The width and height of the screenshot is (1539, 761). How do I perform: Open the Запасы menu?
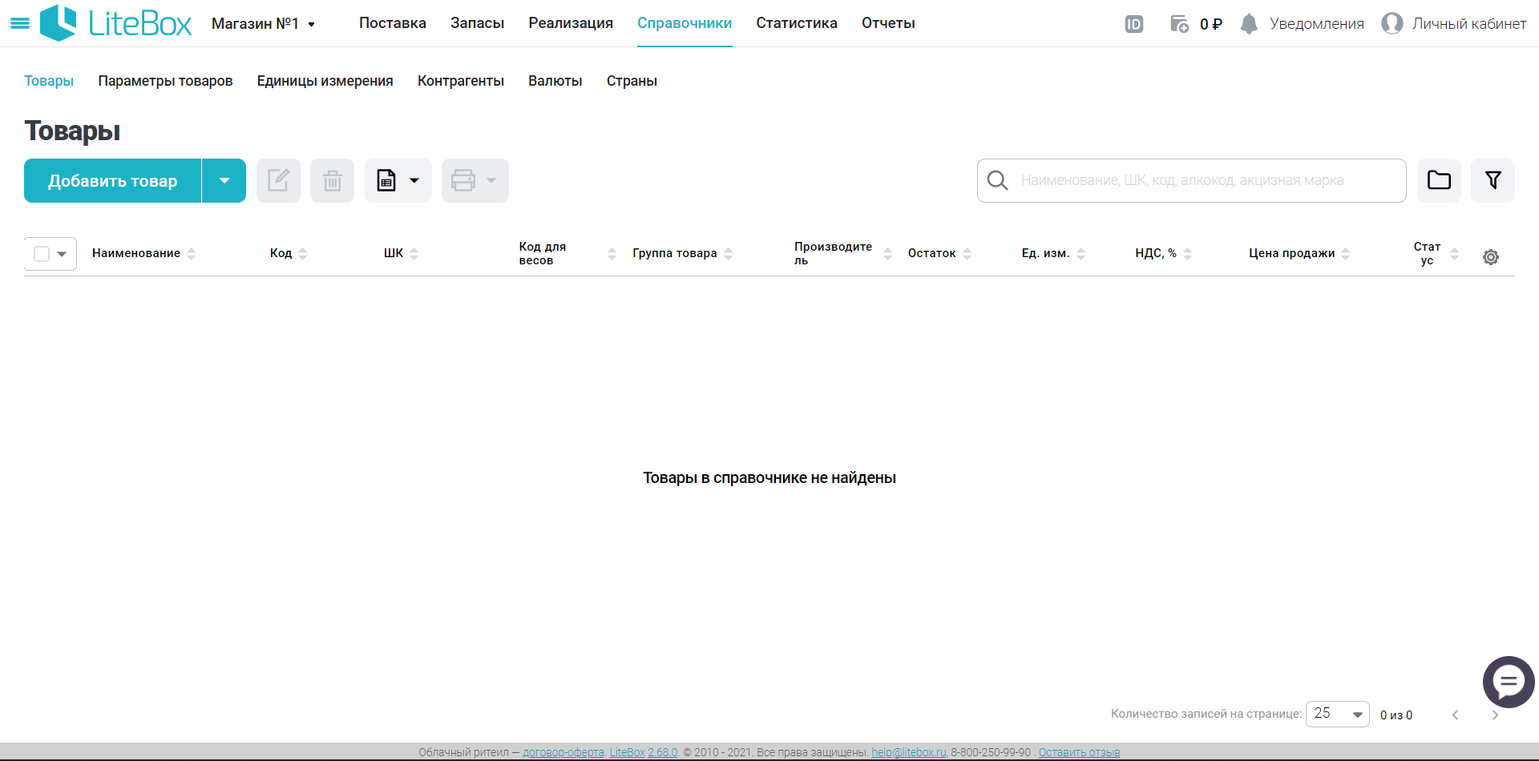(x=477, y=23)
